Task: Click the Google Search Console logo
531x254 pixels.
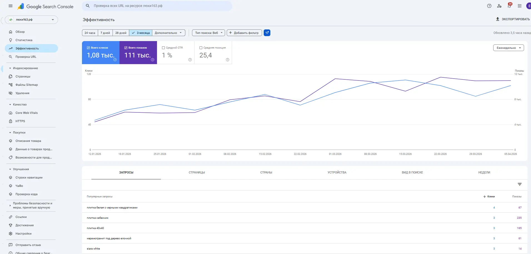Action: (46, 6)
